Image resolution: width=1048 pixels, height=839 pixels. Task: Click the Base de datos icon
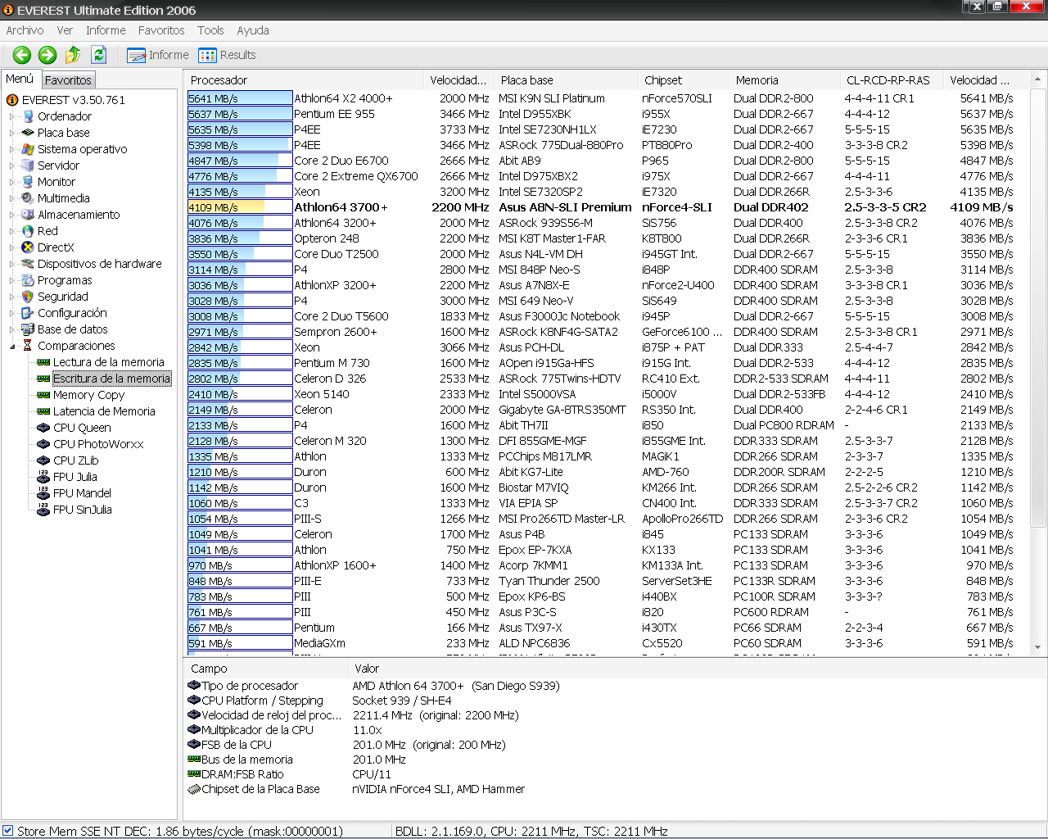[28, 329]
